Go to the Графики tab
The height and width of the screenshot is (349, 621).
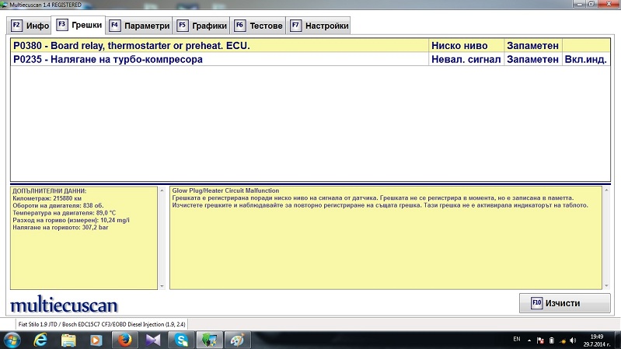tap(201, 26)
